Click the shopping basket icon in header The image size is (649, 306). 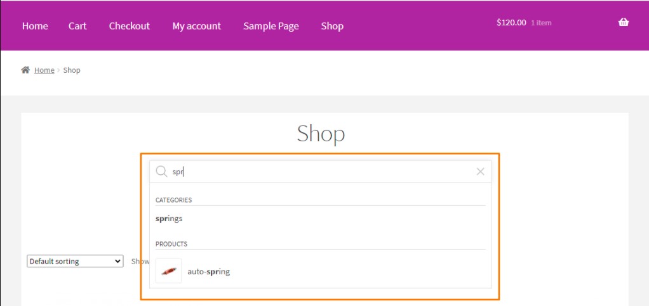point(623,22)
